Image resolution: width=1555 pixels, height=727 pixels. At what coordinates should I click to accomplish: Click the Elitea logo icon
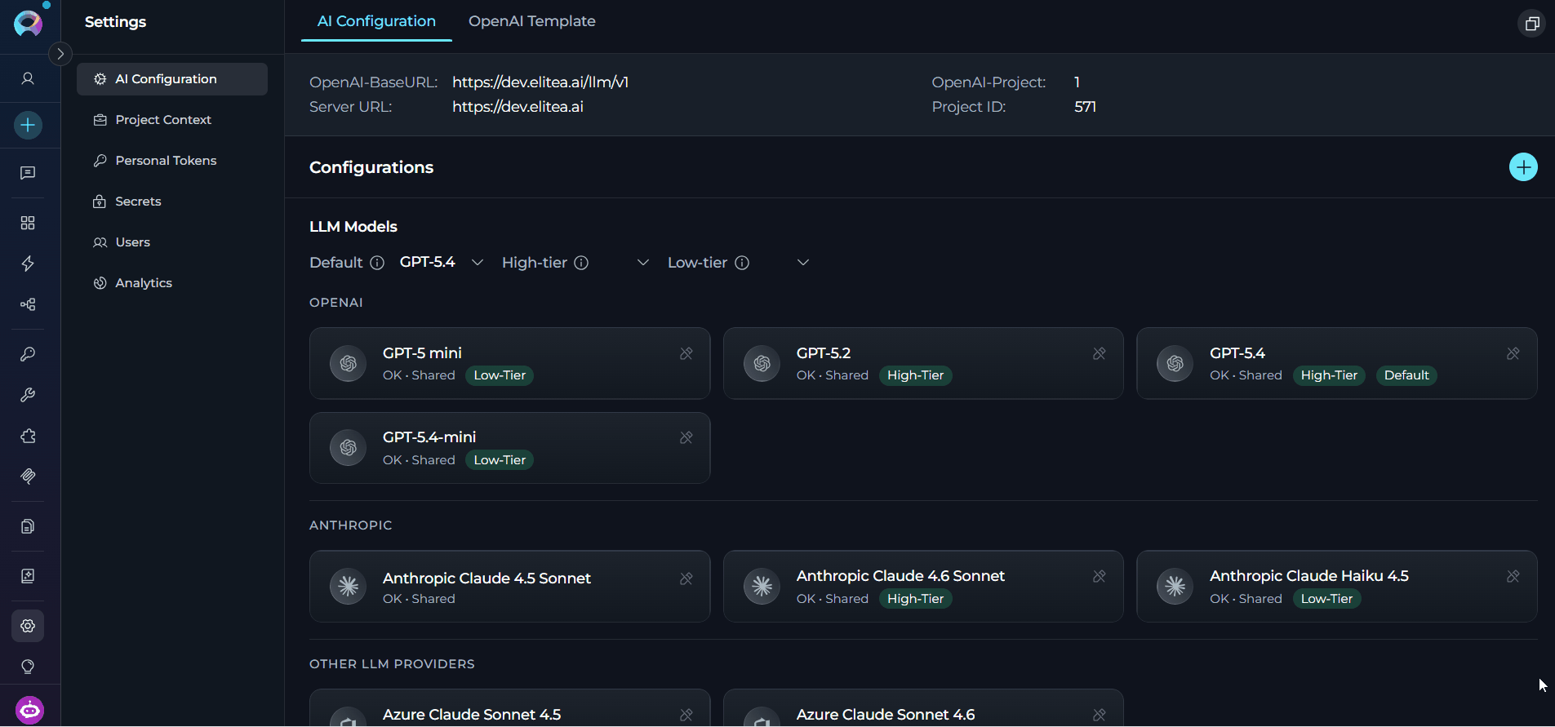pyautogui.click(x=29, y=23)
